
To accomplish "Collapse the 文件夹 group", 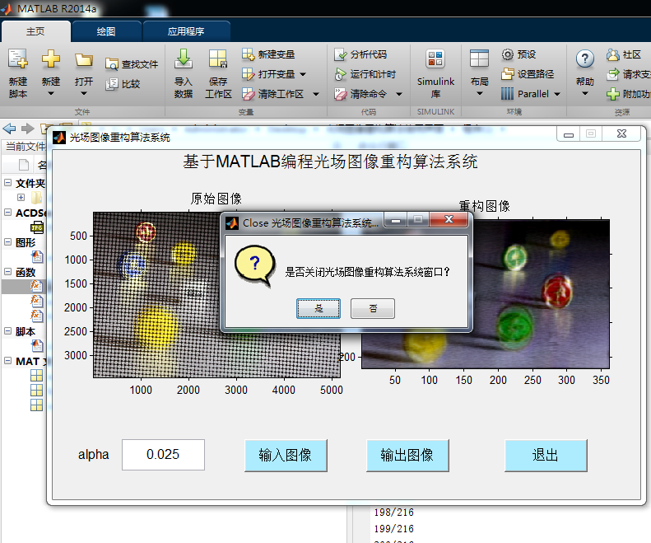I will pos(7,182).
